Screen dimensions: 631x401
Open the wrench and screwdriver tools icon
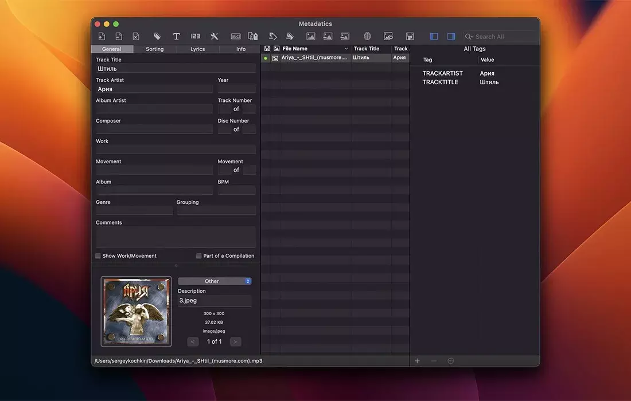coord(215,37)
